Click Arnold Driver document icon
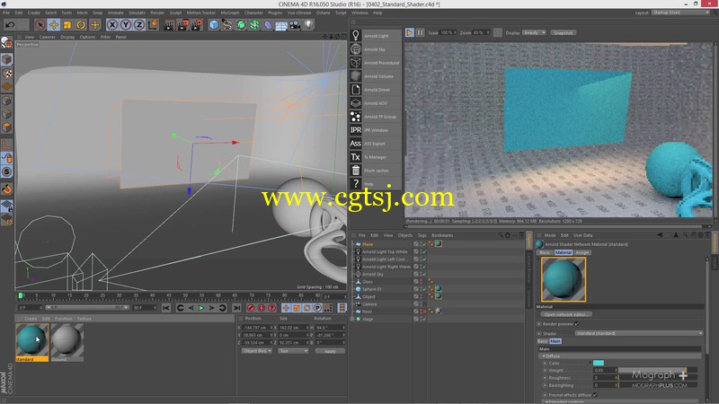Image resolution: width=719 pixels, height=404 pixels. pos(355,89)
